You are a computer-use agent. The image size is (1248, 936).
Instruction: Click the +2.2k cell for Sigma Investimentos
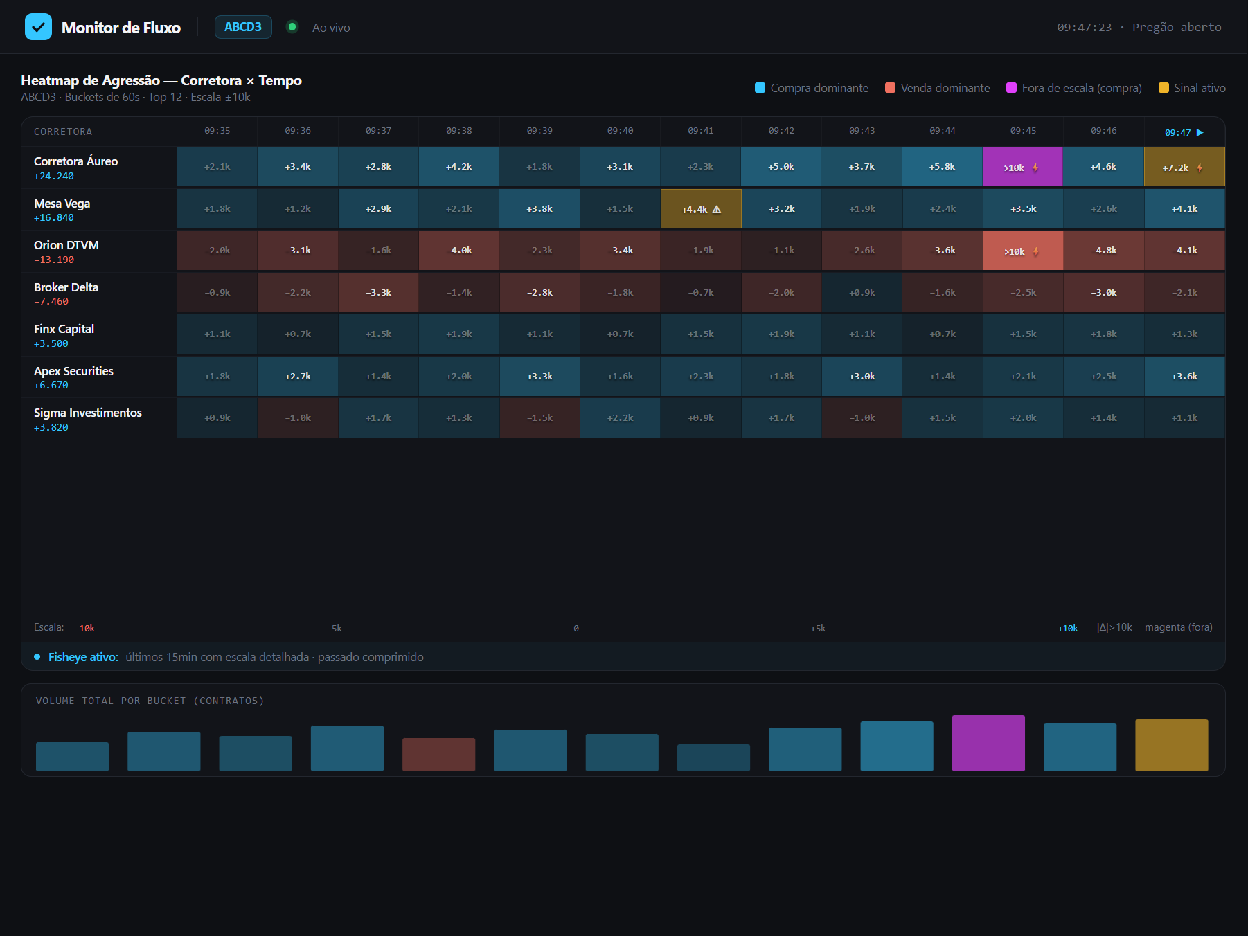click(x=621, y=417)
